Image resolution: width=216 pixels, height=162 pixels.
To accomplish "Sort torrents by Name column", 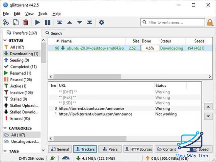I will tap(92, 41).
